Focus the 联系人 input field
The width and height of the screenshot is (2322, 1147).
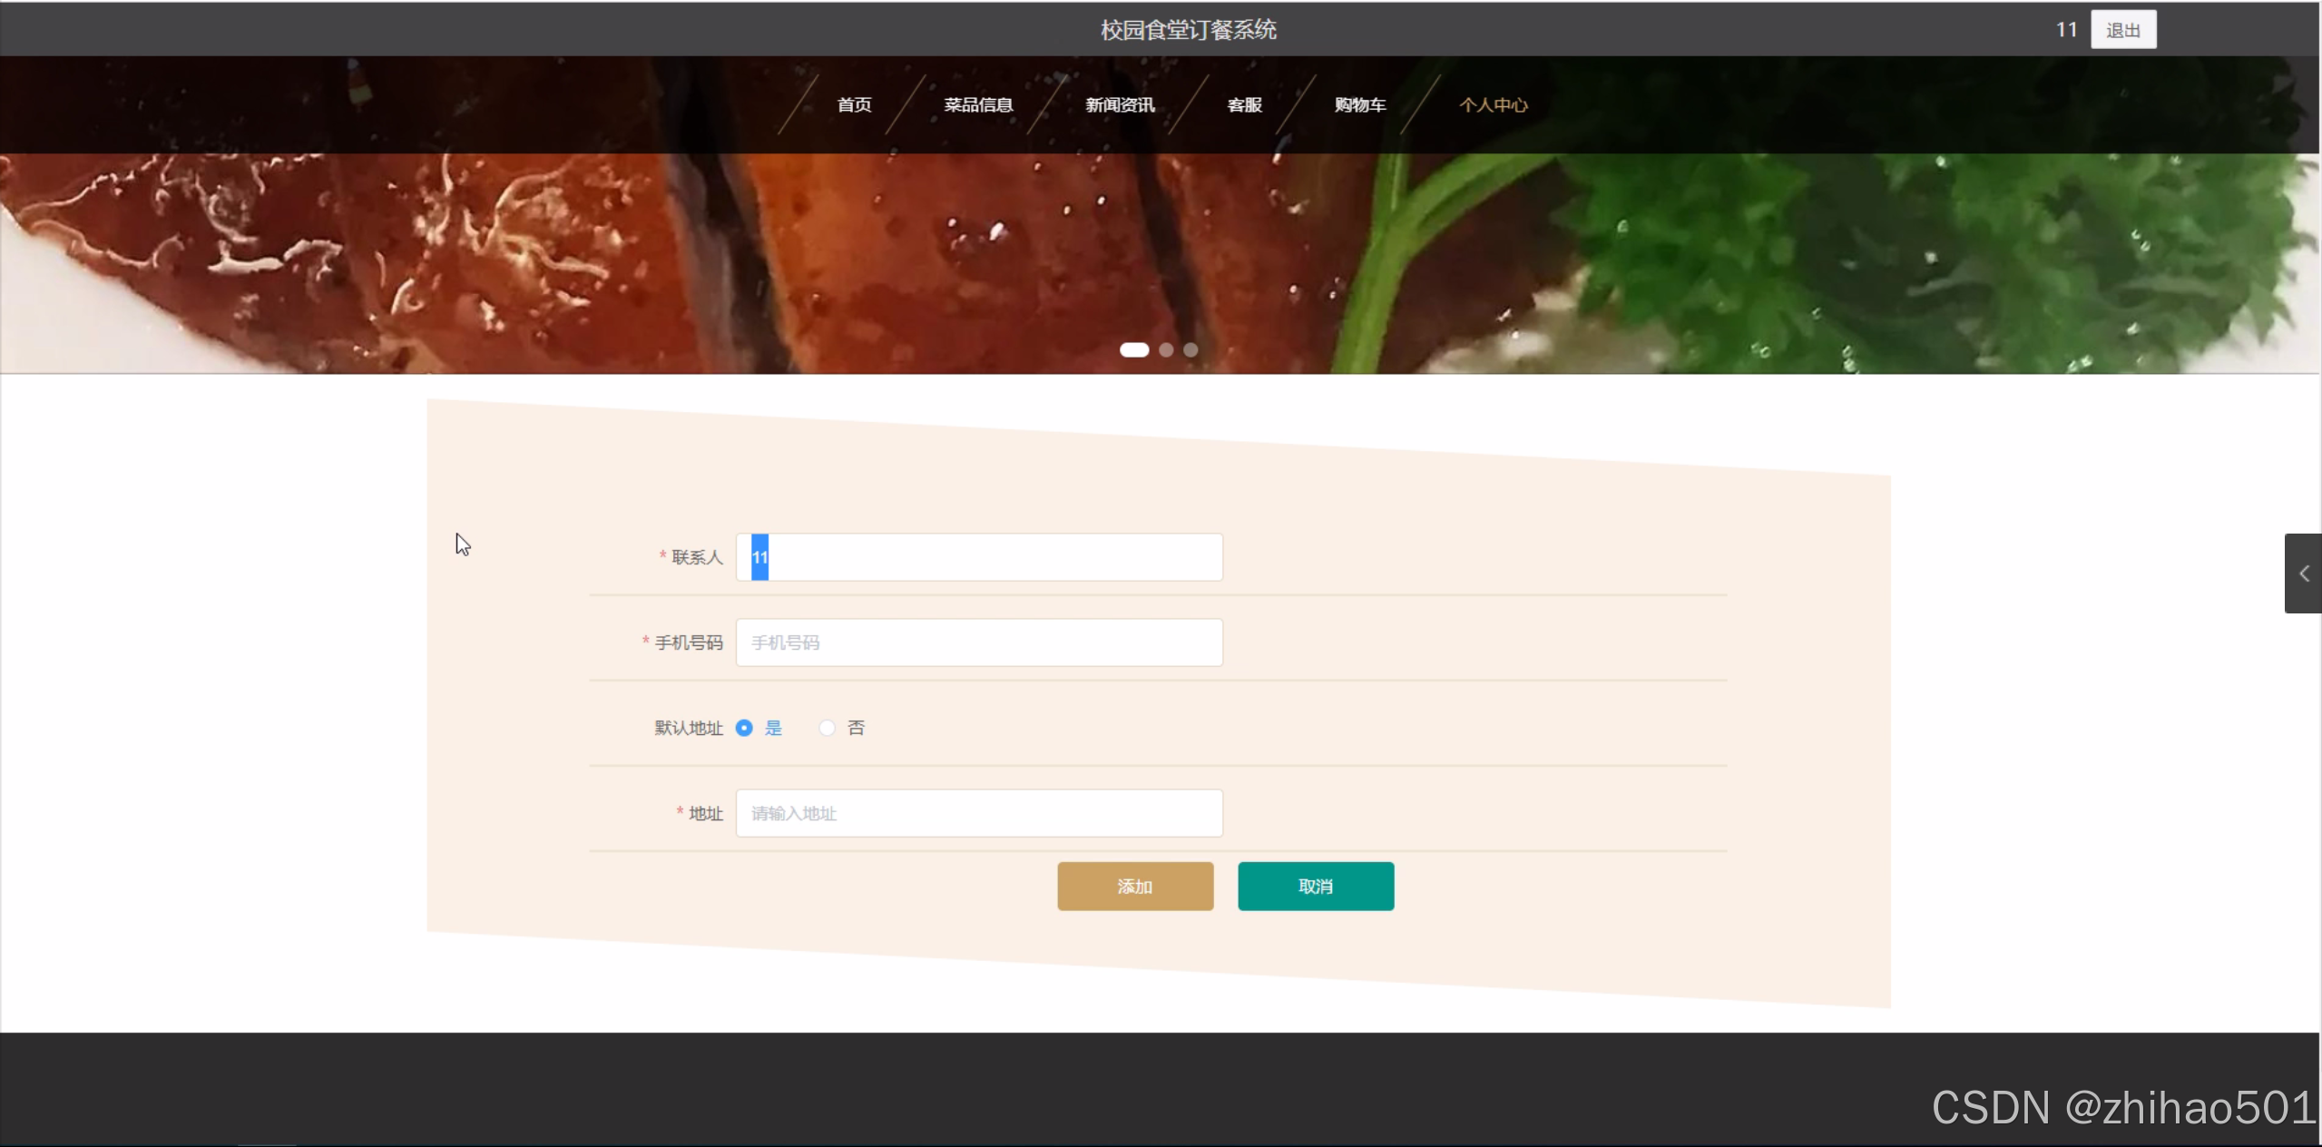[x=979, y=557]
